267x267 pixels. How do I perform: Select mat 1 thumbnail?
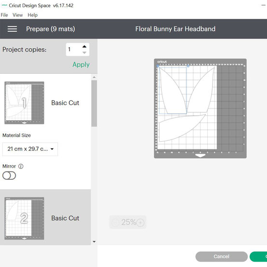tap(24, 103)
